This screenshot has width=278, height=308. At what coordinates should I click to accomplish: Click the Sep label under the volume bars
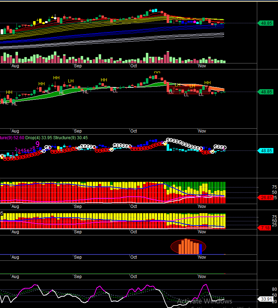click(x=78, y=66)
